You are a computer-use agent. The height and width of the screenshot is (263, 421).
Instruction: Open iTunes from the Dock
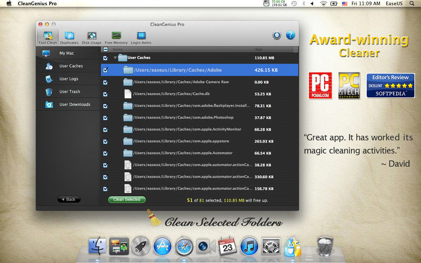click(x=249, y=246)
